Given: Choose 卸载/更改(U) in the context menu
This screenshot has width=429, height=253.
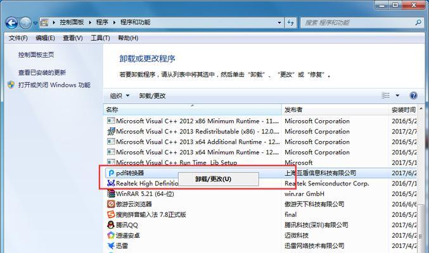Looking at the screenshot, I should 219,179.
